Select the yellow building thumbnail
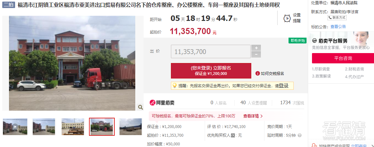Image resolution: width=374 pixels, height=147 pixels. point(73,127)
